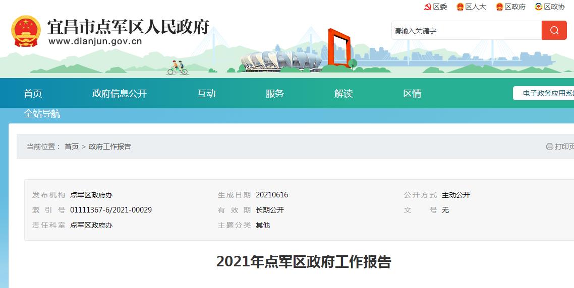Open the 解读 menu item
The width and height of the screenshot is (574, 288).
(343, 94)
